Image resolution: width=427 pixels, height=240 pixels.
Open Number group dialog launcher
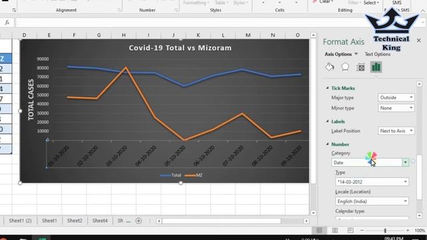point(176,10)
